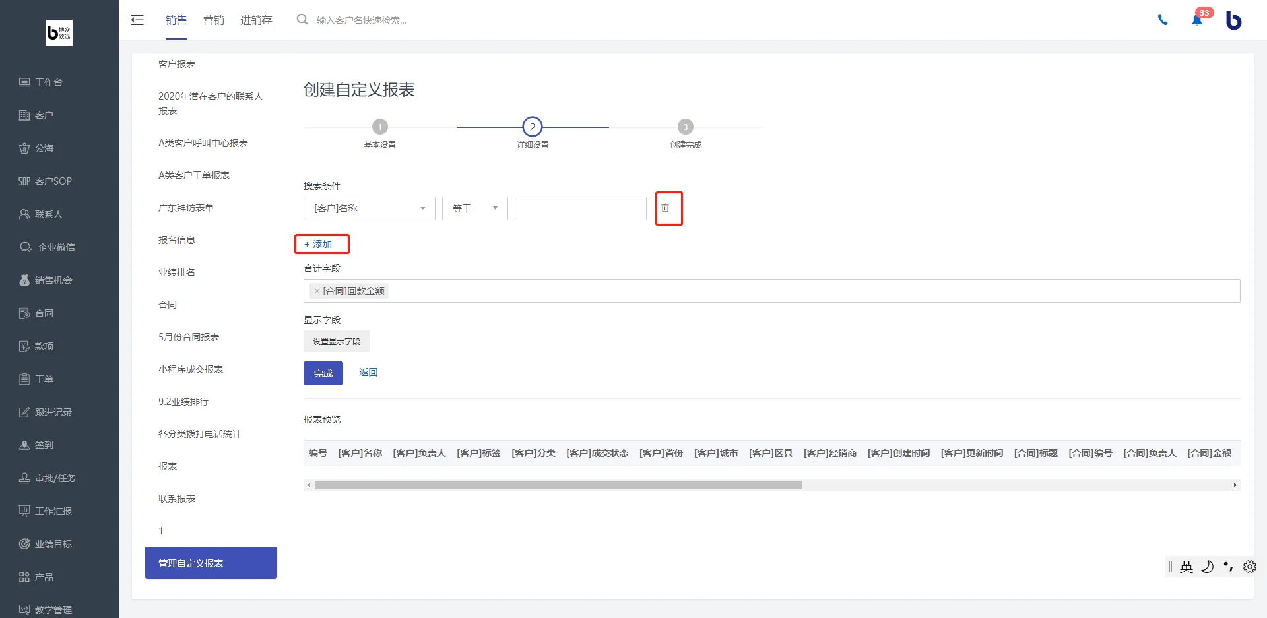Open the user profile logo at top right
The width and height of the screenshot is (1267, 618).
pos(1233,20)
